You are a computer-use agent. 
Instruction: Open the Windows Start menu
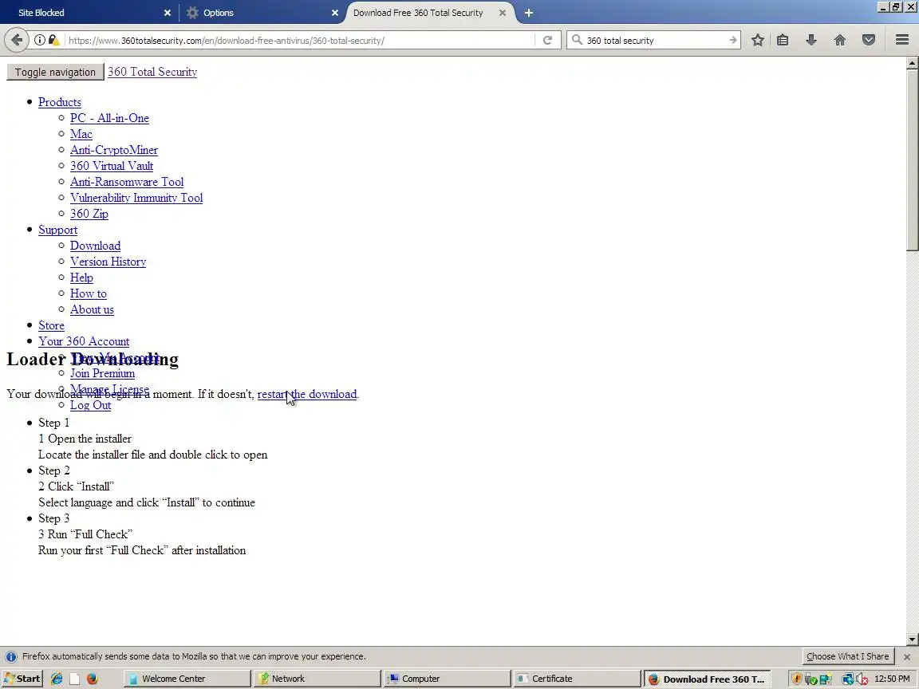pyautogui.click(x=22, y=679)
